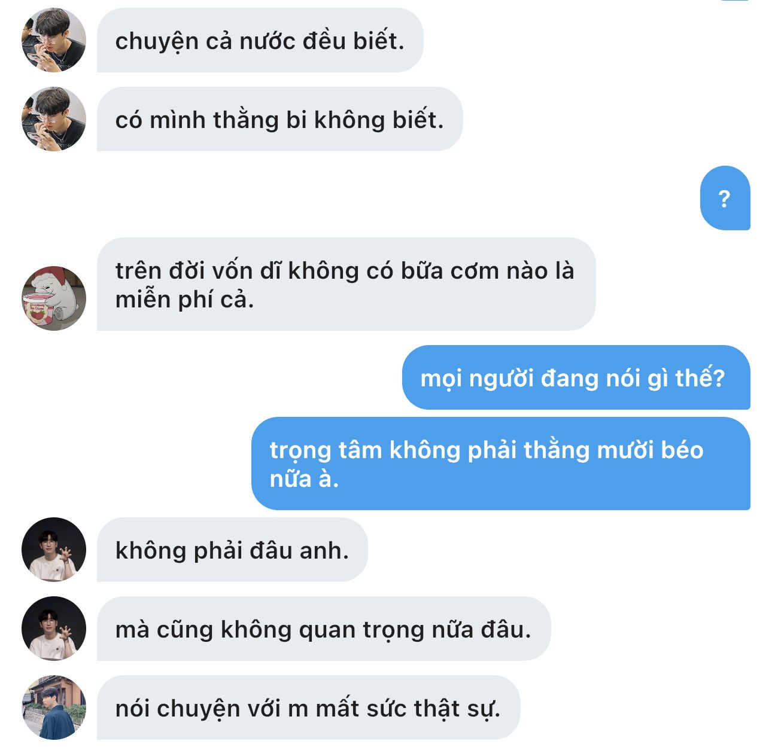Tap the "mọi người đang nói gì thế?" bubble
This screenshot has height=747, width=772.
coord(576,377)
